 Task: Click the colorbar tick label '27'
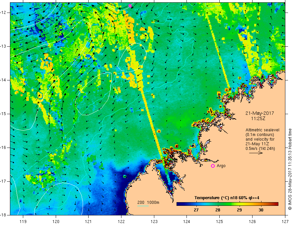196,210
